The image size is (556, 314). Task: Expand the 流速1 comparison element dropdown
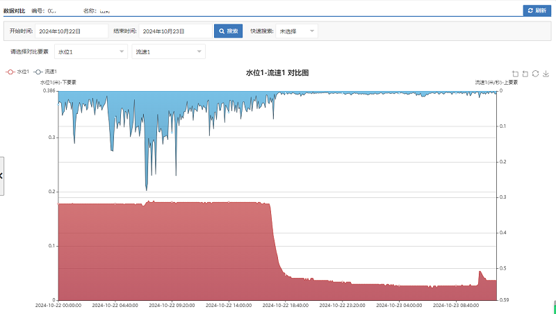point(168,52)
